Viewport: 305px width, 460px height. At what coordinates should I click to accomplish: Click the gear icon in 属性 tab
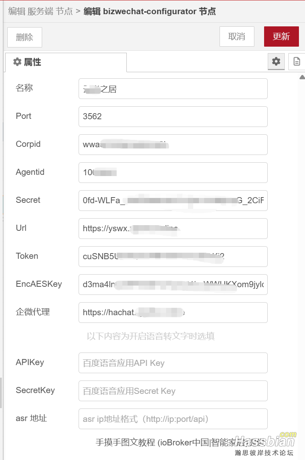point(17,62)
